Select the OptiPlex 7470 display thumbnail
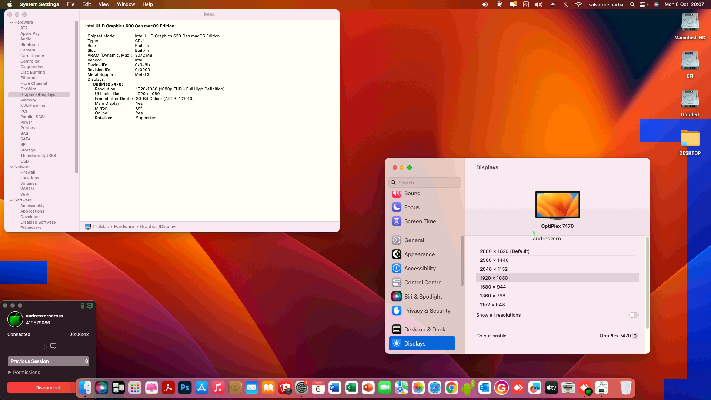This screenshot has height=400, width=711. click(x=557, y=205)
